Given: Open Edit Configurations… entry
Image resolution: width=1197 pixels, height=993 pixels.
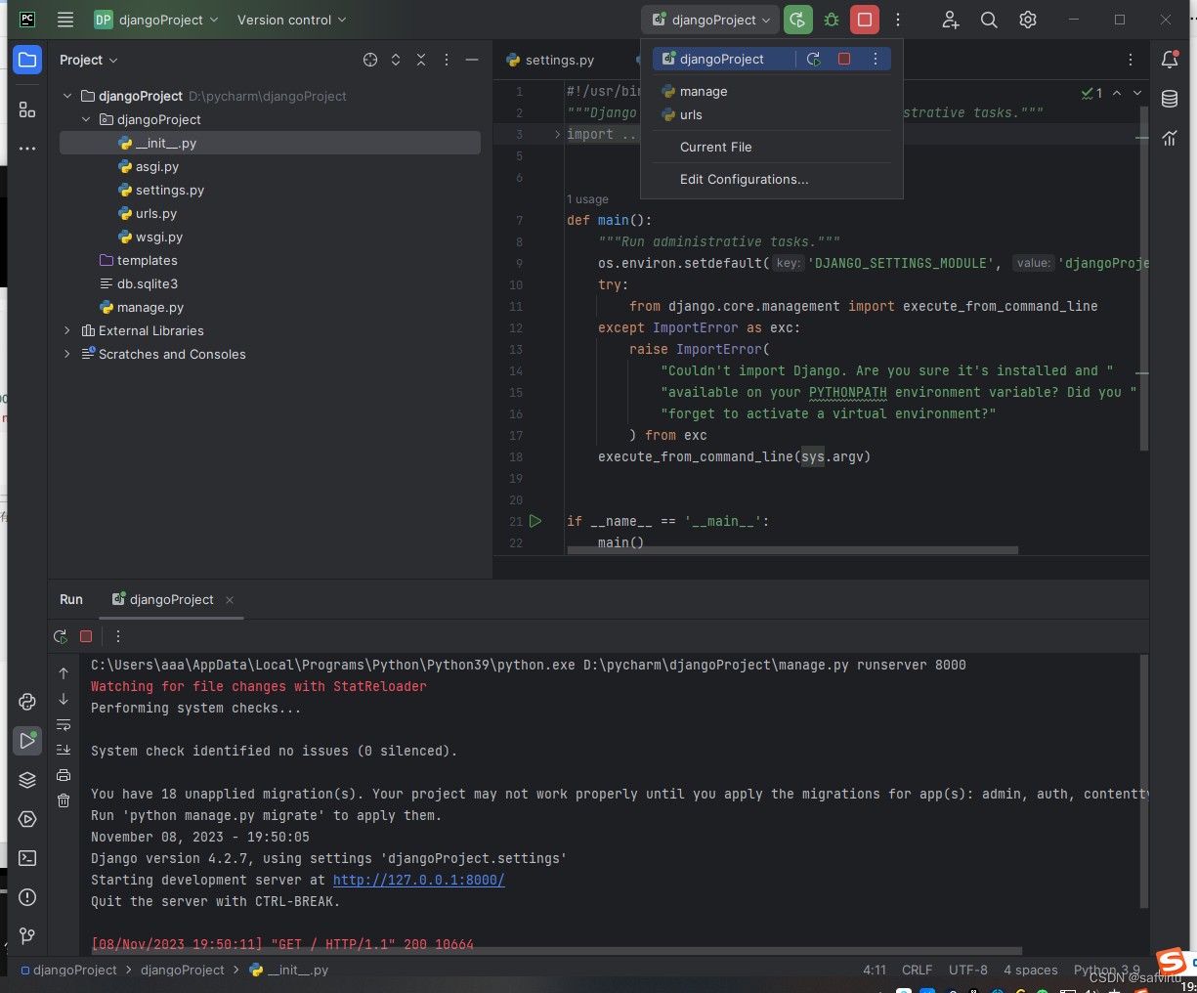Looking at the screenshot, I should (772, 179).
